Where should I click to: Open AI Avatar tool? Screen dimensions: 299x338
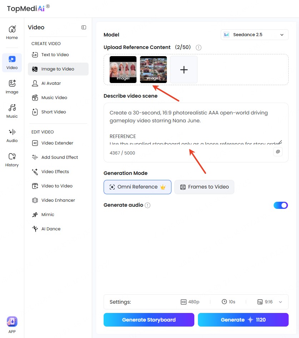click(x=58, y=83)
